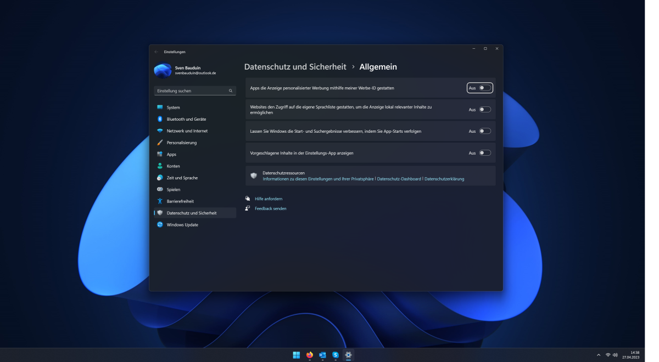This screenshot has width=659, height=362.
Task: Click the svenbauduin@outlook.de email text
Action: pyautogui.click(x=195, y=73)
